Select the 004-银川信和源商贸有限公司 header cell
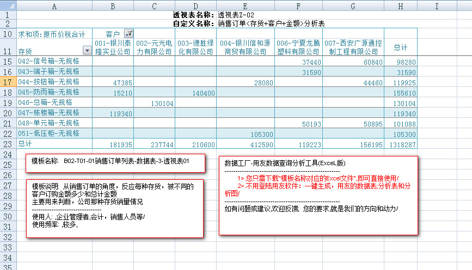 click(246, 47)
